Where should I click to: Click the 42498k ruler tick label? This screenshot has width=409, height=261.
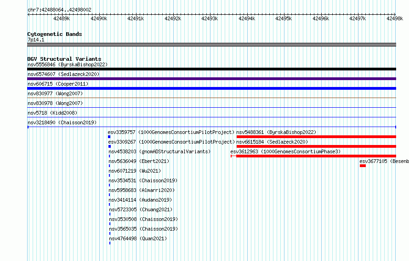point(395,18)
